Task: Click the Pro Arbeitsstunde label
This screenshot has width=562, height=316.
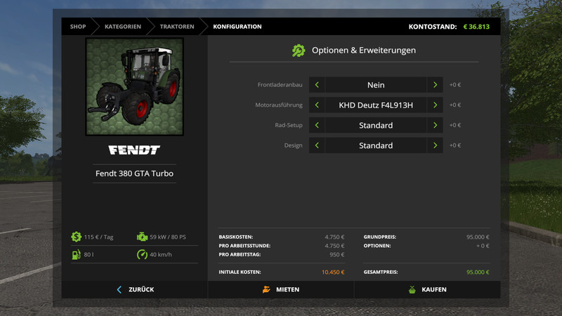Action: [244, 246]
